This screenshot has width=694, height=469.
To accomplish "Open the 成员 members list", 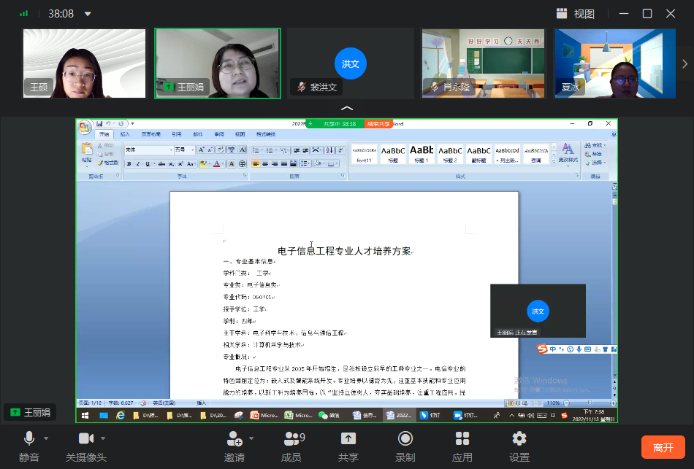I will coord(291,439).
